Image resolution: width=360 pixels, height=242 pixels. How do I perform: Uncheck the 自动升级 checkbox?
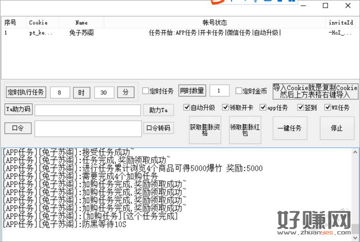click(186, 108)
